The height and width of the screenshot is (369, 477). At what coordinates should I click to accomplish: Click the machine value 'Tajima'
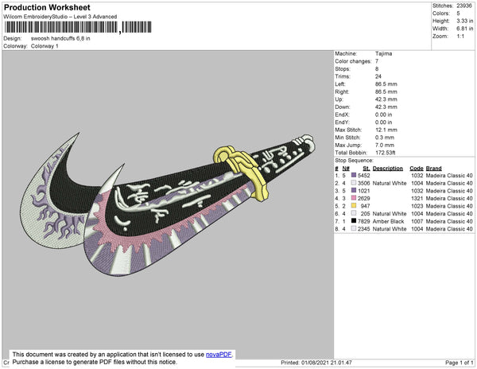click(384, 53)
